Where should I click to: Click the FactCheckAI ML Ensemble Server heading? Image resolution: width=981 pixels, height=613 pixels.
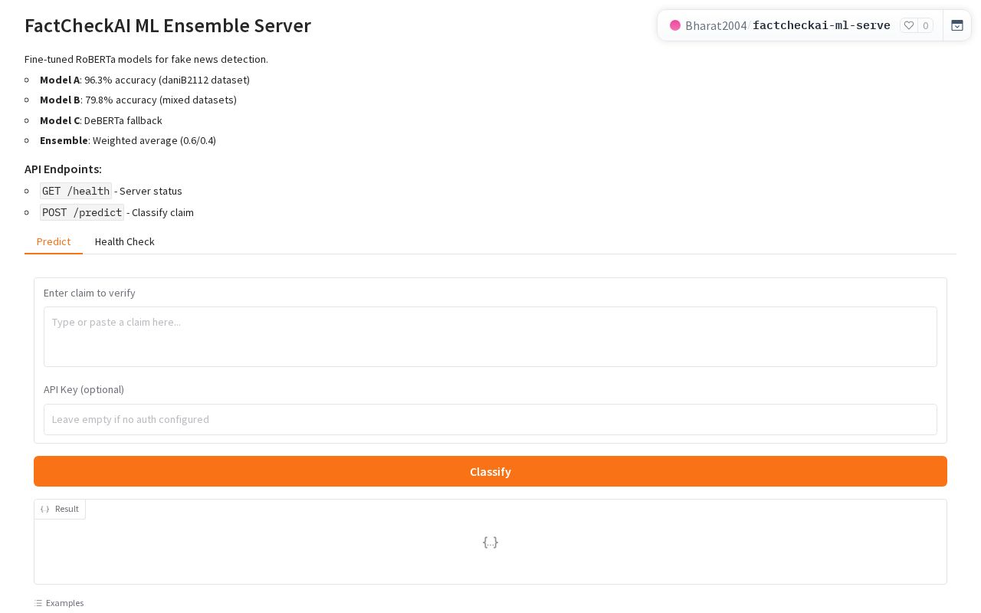168,25
